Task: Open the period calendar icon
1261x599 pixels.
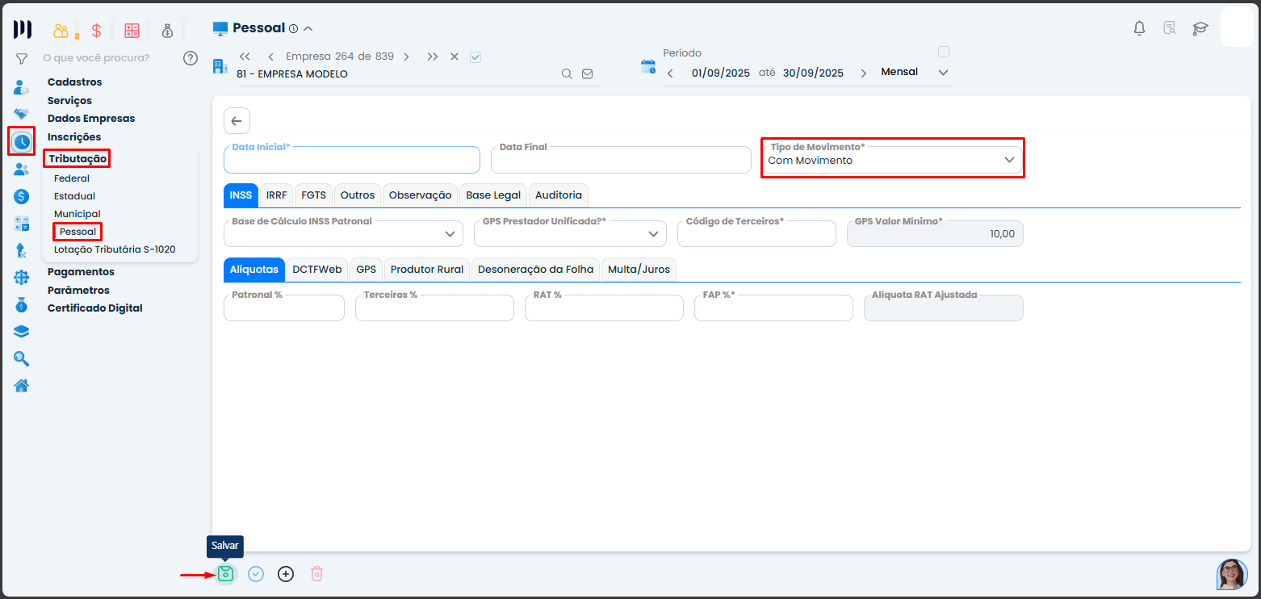Action: coord(647,66)
